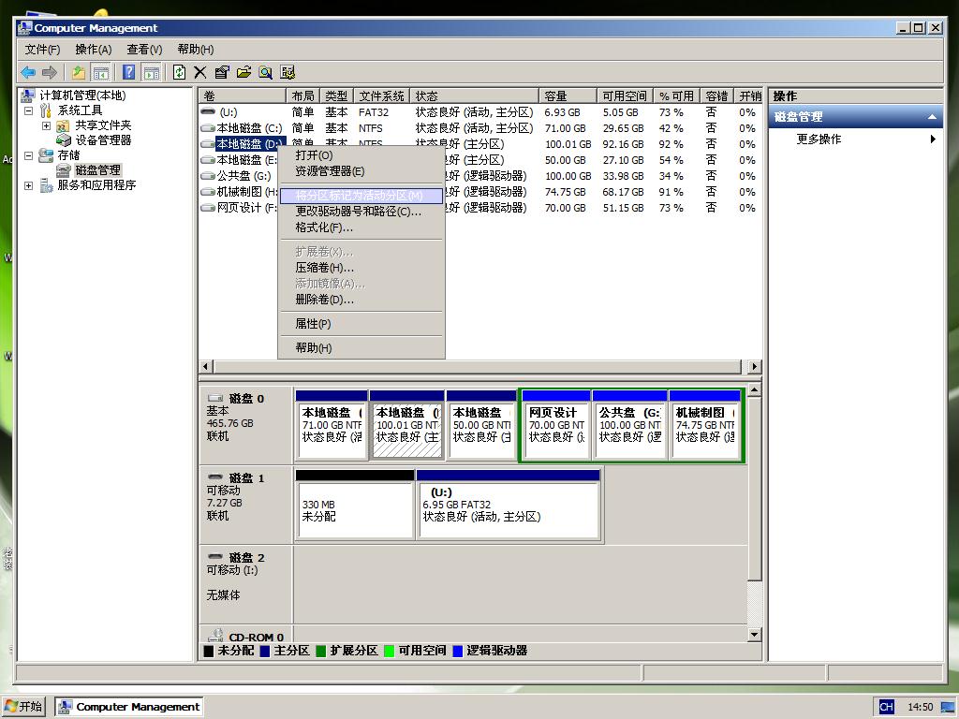
Task: Expand the 共享文件夹 tree node
Action: [x=46, y=125]
